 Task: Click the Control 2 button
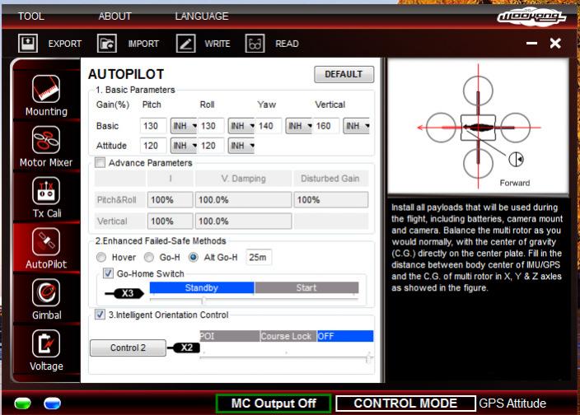[x=128, y=347]
